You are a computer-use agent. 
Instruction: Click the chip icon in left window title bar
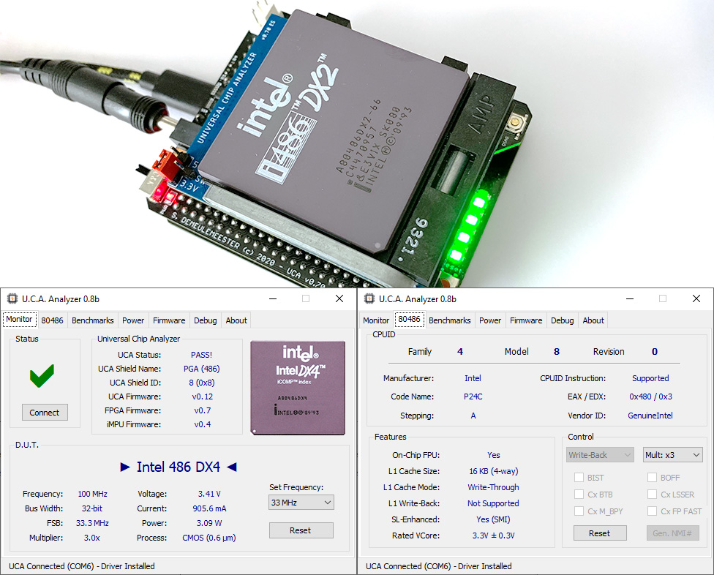[12, 298]
